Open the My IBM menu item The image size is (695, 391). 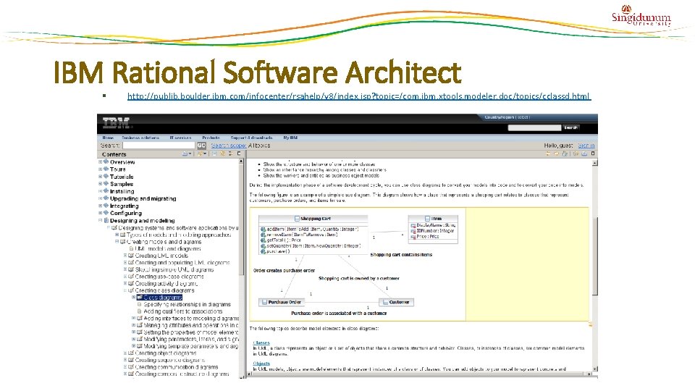[x=290, y=138]
